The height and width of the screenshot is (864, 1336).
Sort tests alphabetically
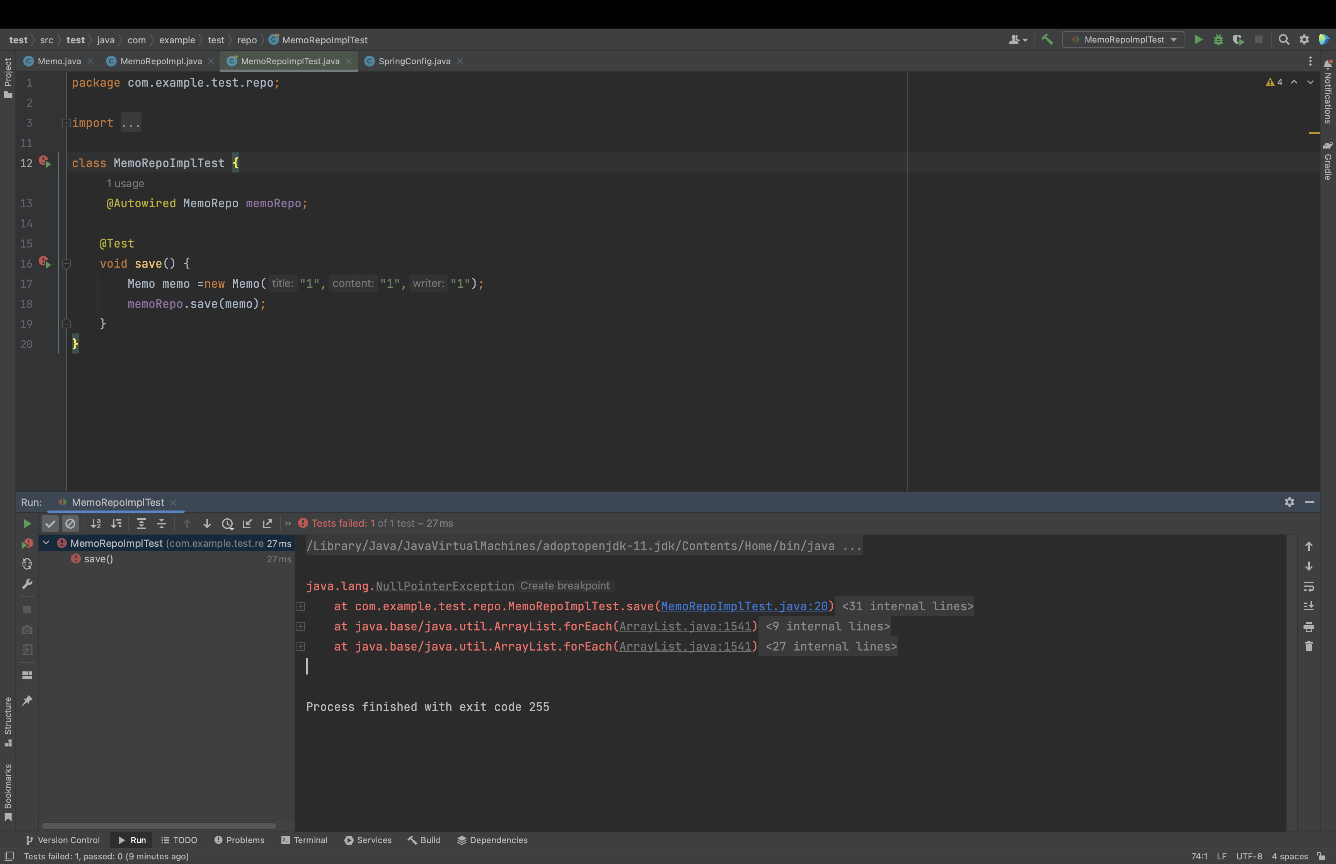[96, 523]
